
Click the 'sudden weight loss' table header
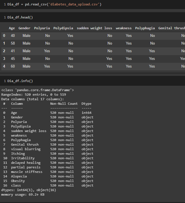[94, 28]
